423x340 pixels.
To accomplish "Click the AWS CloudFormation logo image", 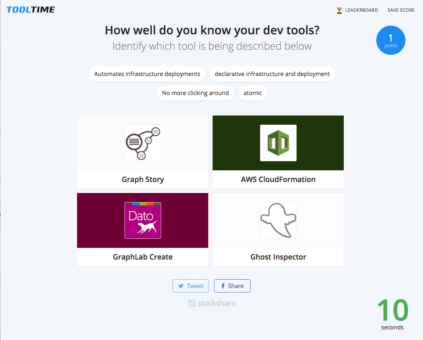I will click(x=278, y=143).
